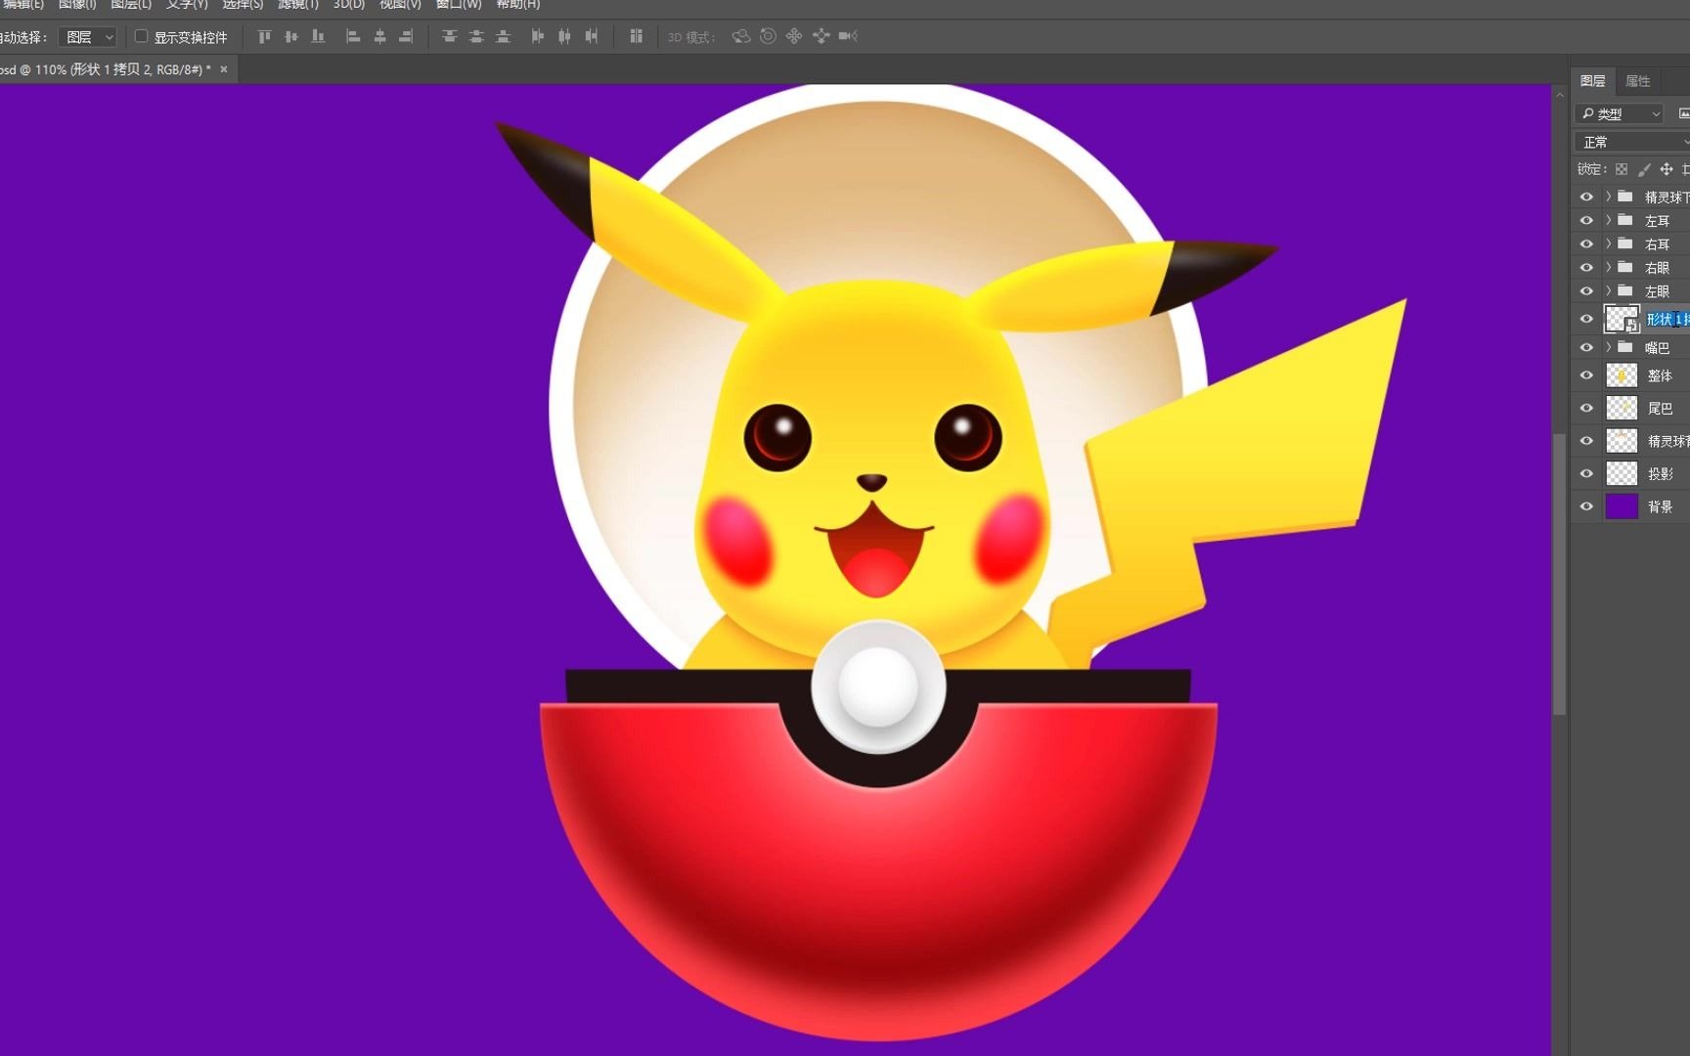This screenshot has width=1690, height=1056.
Task: Click the canvas vertical scrollbar
Action: [x=1559, y=574]
